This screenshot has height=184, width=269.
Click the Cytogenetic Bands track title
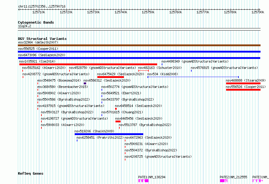tap(36, 22)
